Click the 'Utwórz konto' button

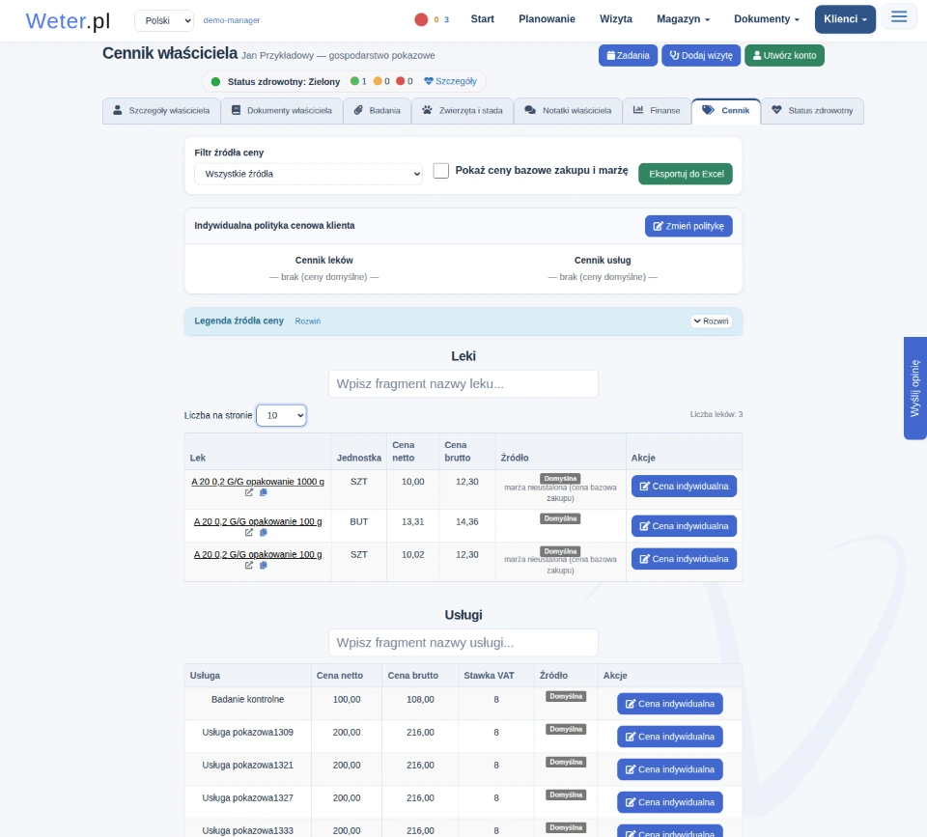pos(784,56)
